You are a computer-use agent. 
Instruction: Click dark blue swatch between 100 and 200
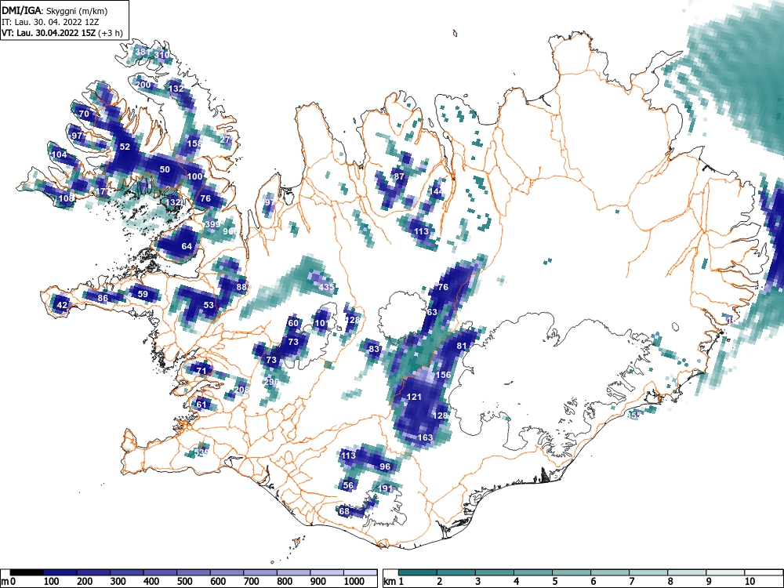click(60, 572)
